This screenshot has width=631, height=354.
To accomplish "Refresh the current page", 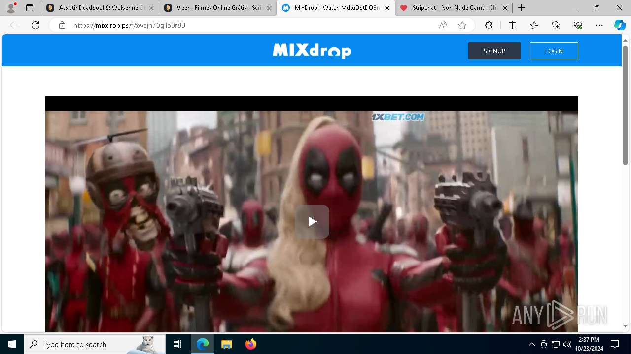I will [x=35, y=25].
